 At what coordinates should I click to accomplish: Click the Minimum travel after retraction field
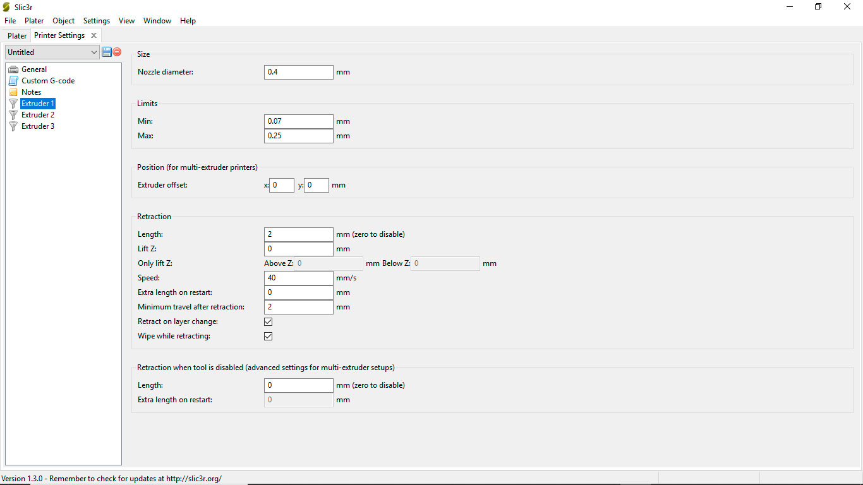pos(298,307)
